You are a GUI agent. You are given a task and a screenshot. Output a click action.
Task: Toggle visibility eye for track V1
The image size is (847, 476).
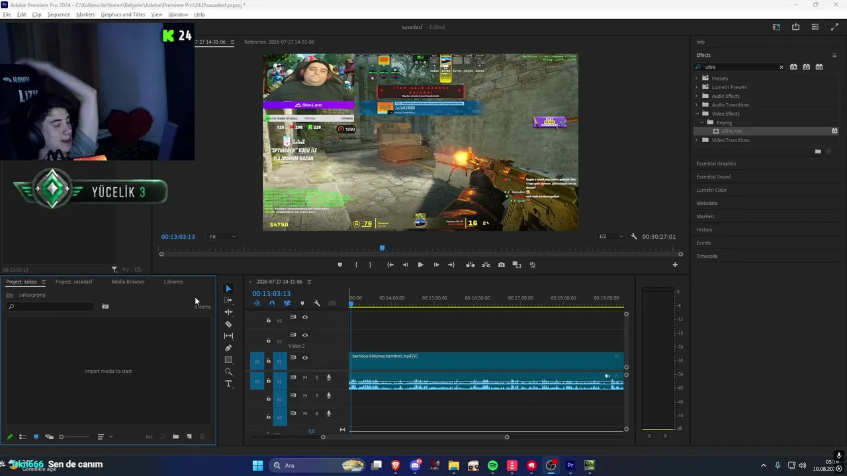[x=305, y=358]
